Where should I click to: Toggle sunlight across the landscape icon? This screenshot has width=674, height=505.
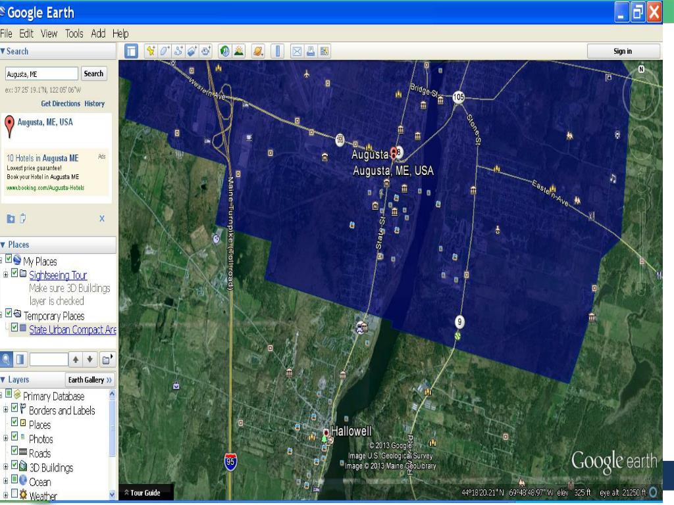click(238, 51)
